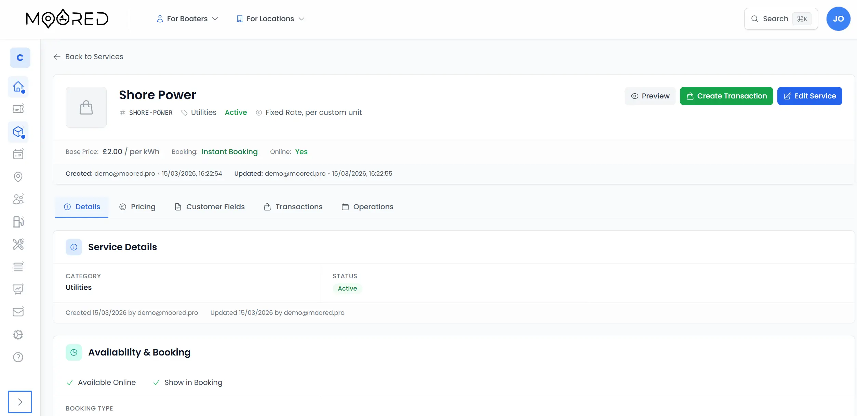Open the Home dashboard icon in sidebar
The width and height of the screenshot is (857, 416).
tap(18, 87)
